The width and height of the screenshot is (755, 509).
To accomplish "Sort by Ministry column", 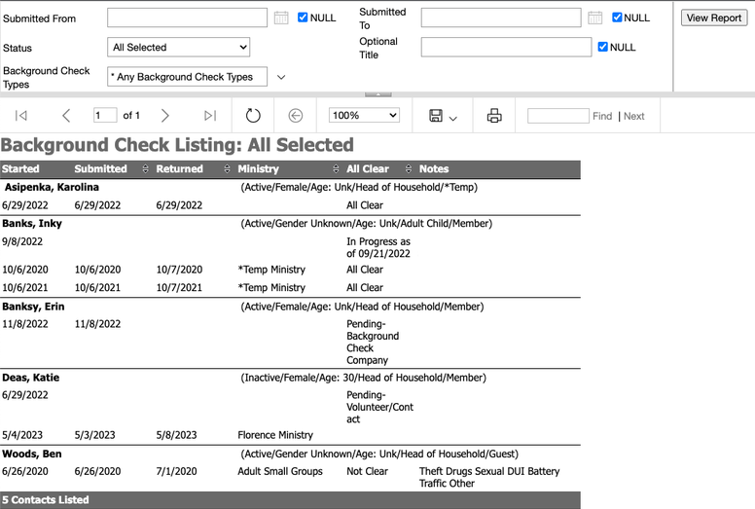I will 336,169.
